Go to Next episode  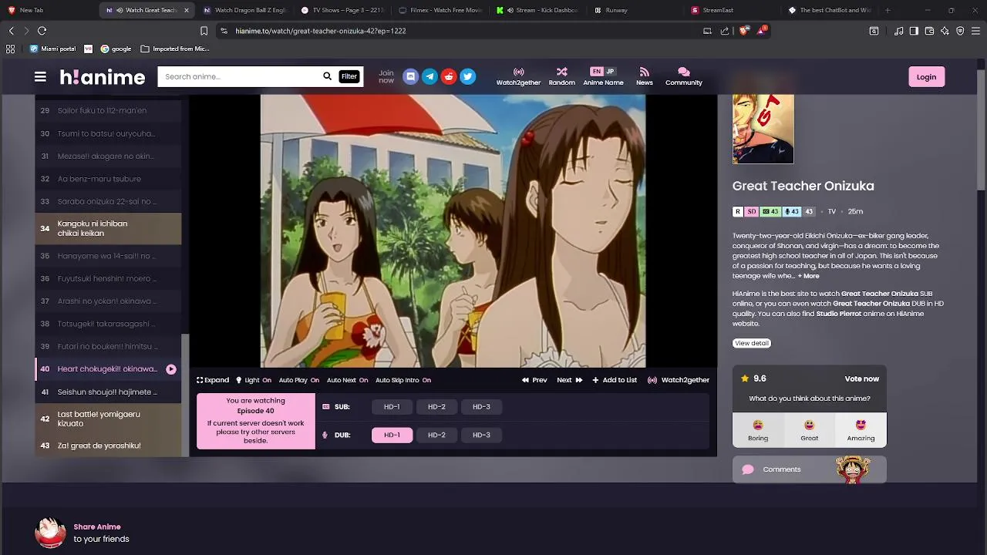[570, 380]
